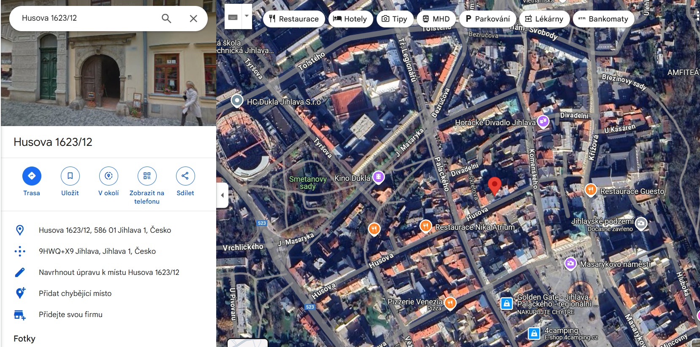Open the layers thumbnail at the map bottom
700x347 pixels.
point(247,343)
